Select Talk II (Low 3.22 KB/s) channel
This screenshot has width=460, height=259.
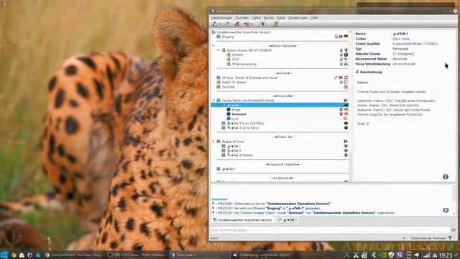(x=246, y=123)
